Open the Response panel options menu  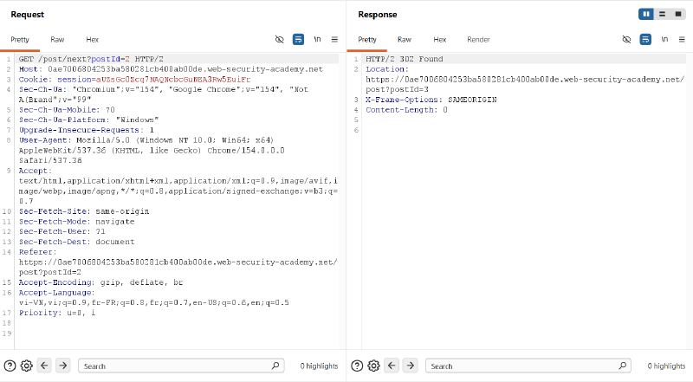point(682,39)
